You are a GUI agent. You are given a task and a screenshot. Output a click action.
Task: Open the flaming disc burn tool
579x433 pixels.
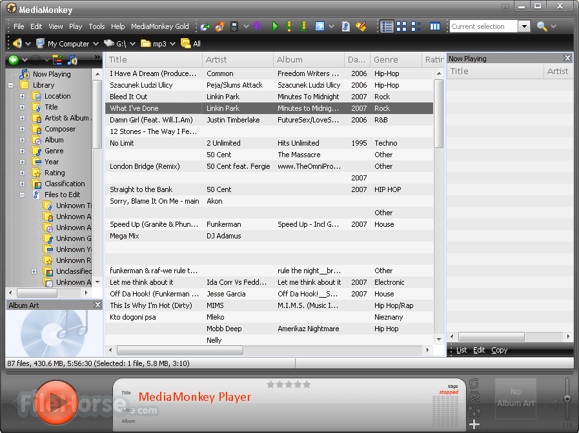coord(219,26)
